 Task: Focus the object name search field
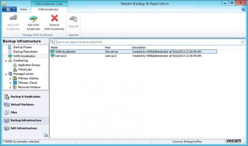tap(147, 42)
